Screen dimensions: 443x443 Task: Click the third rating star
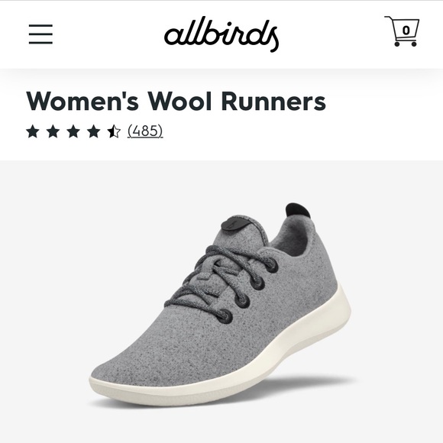tap(73, 131)
